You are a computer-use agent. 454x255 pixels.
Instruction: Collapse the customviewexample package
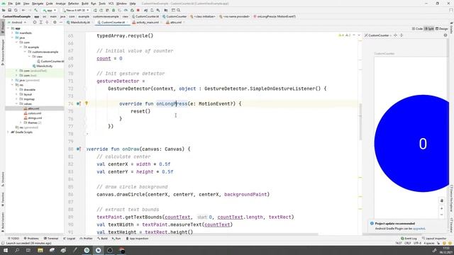point(26,52)
